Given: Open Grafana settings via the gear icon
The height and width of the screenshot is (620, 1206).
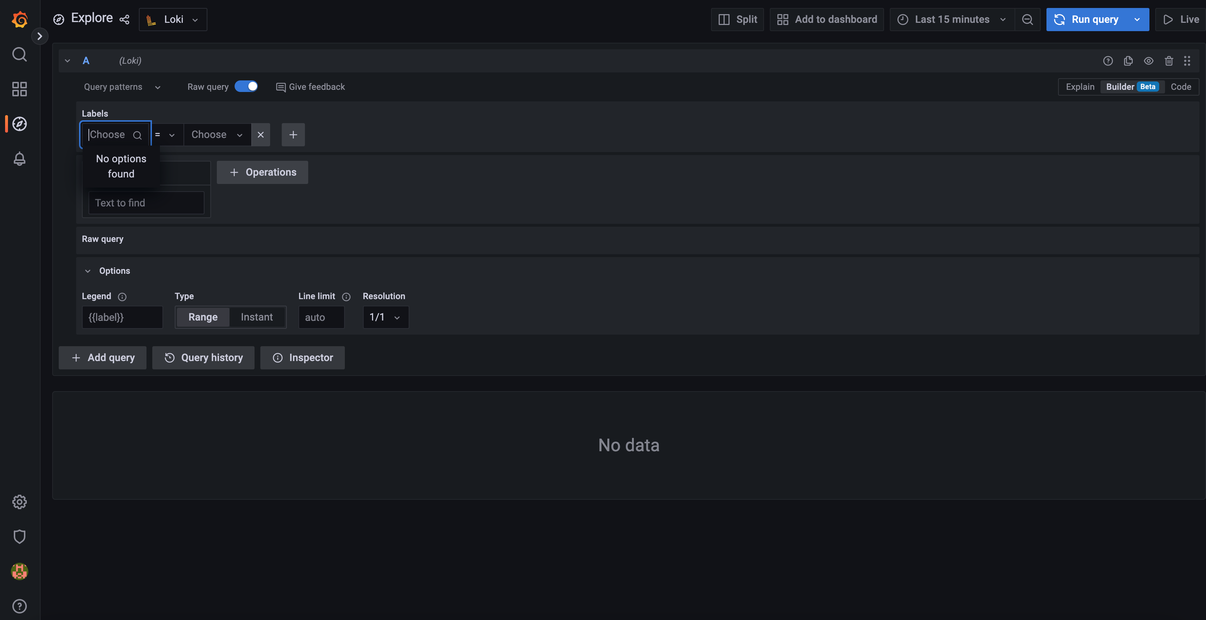Looking at the screenshot, I should click(x=19, y=502).
